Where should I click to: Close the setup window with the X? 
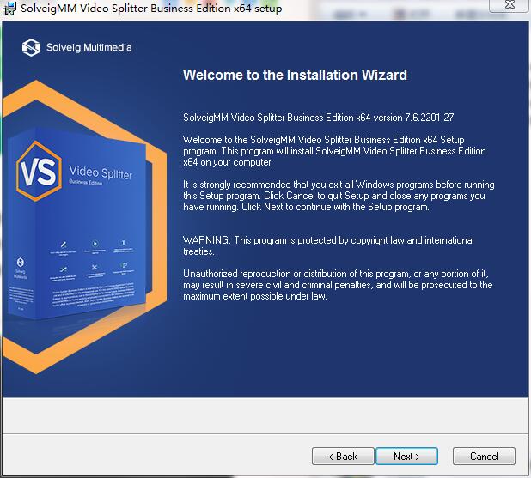pos(510,5)
